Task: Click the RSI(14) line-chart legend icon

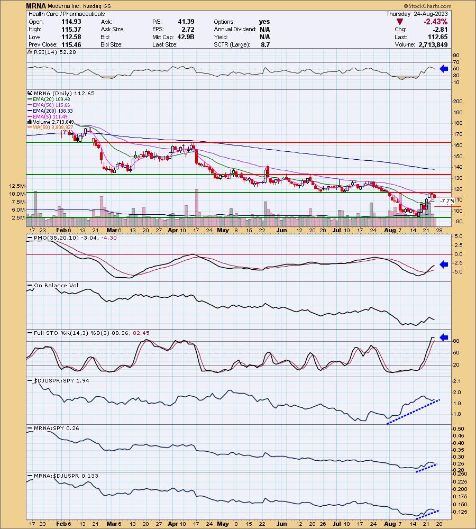Action: pyautogui.click(x=30, y=52)
